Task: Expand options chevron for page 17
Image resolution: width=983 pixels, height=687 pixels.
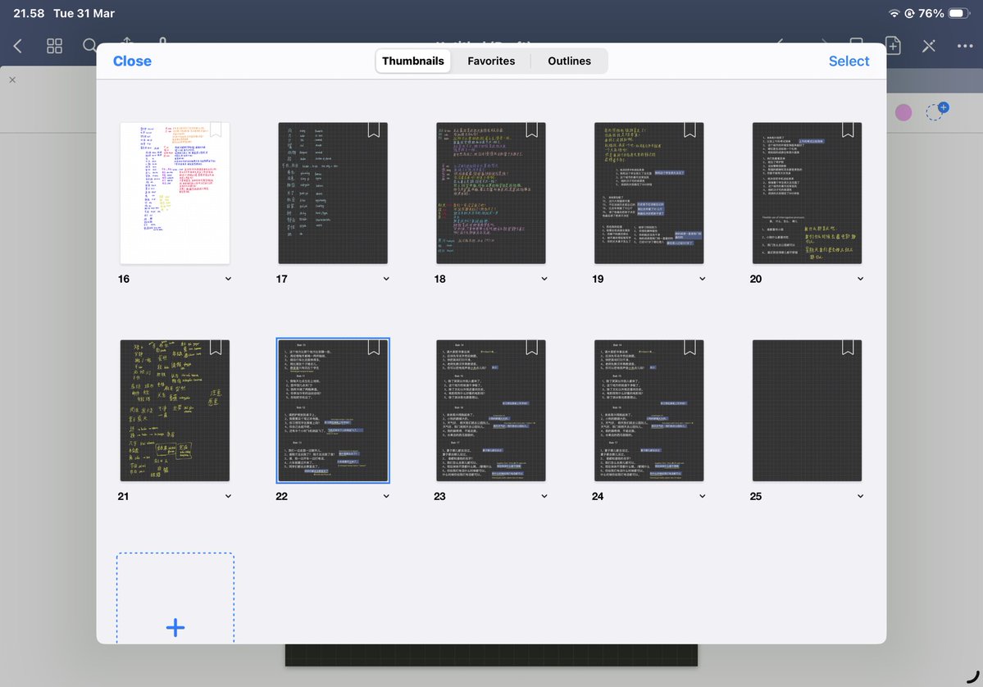Action: 386,279
